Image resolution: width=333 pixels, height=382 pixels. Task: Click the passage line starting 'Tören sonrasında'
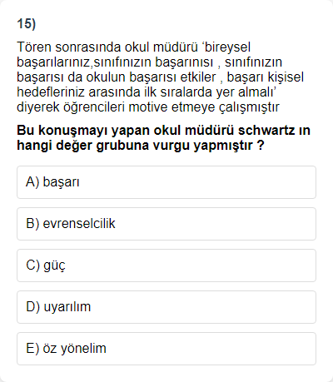coord(133,47)
